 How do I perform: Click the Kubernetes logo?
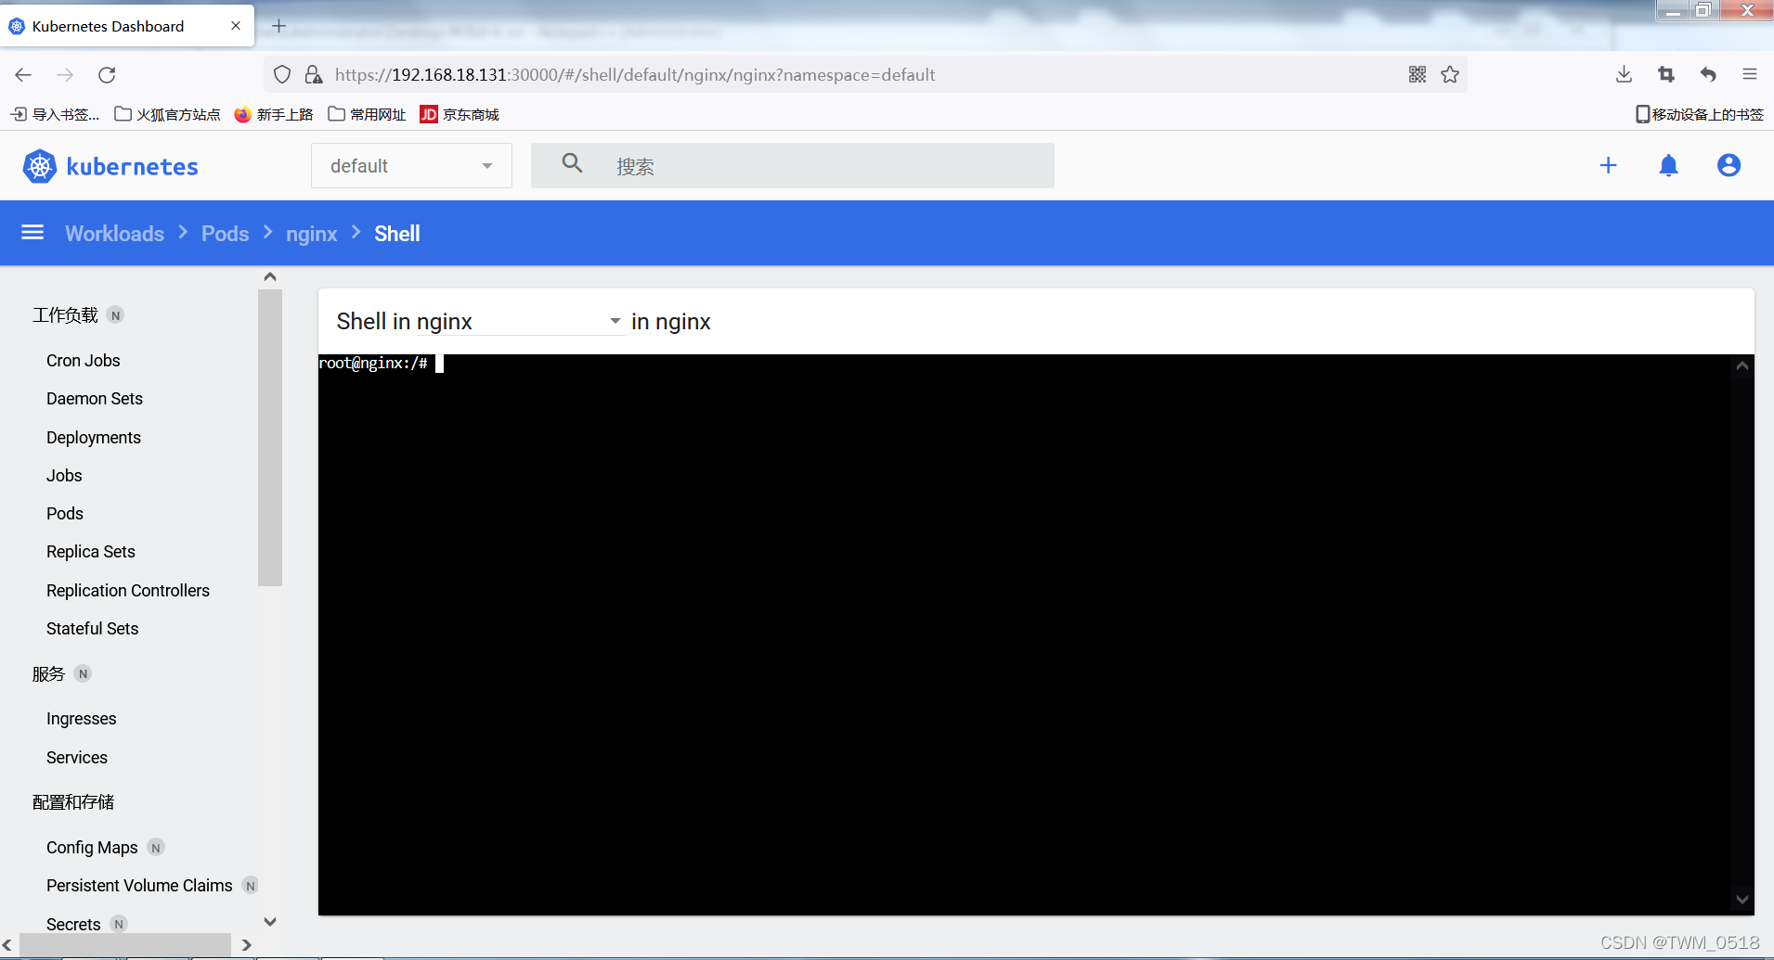click(110, 167)
